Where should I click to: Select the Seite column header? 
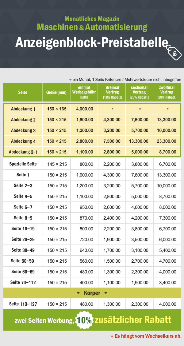coord(23,92)
